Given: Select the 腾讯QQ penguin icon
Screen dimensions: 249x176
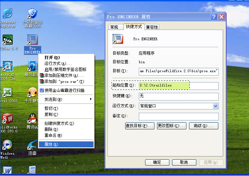Looking at the screenshot, I should click(33, 118).
